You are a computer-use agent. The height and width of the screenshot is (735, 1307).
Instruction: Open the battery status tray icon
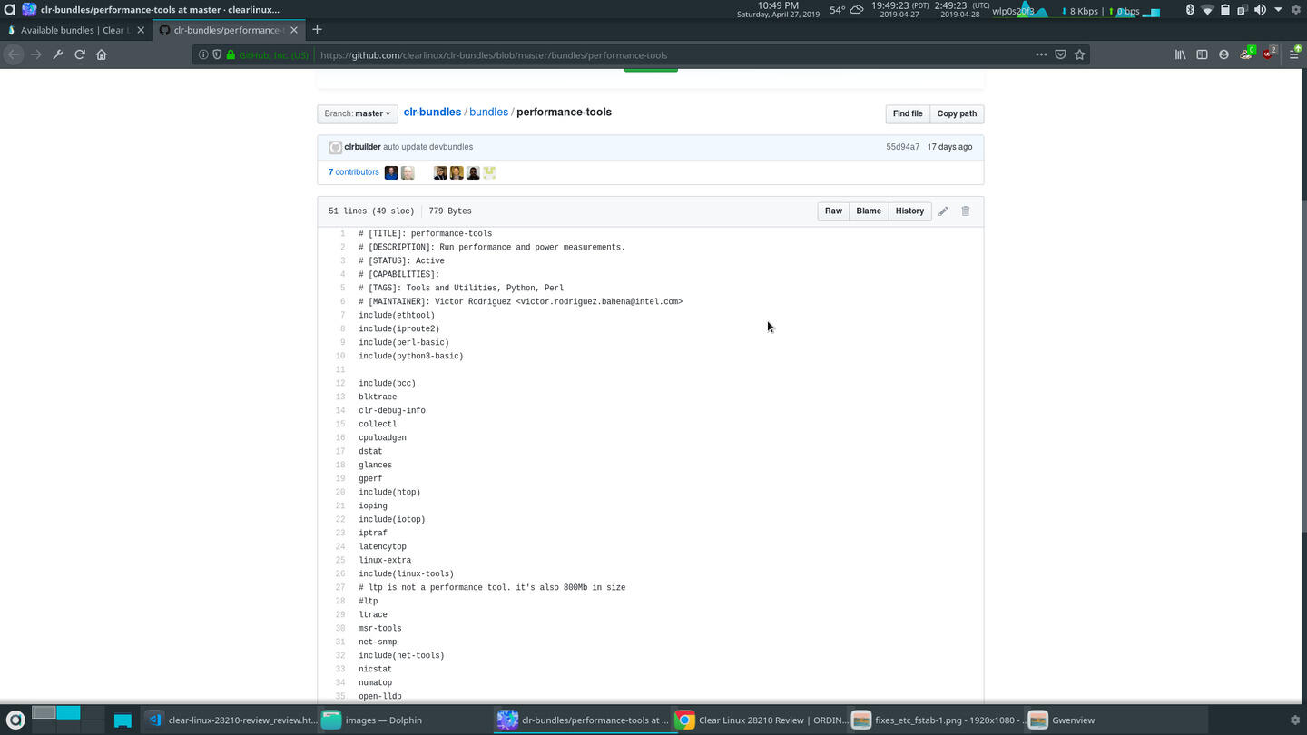1224,10
